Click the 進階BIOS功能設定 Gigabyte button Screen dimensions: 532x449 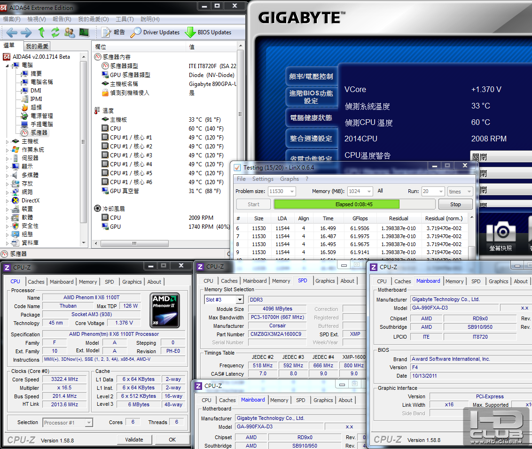[312, 97]
